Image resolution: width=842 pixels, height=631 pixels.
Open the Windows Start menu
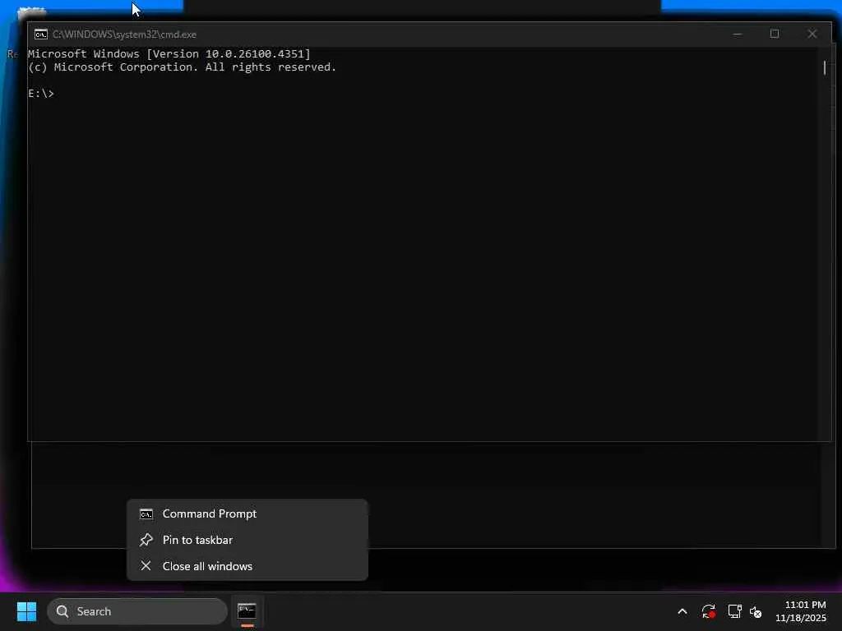(26, 611)
